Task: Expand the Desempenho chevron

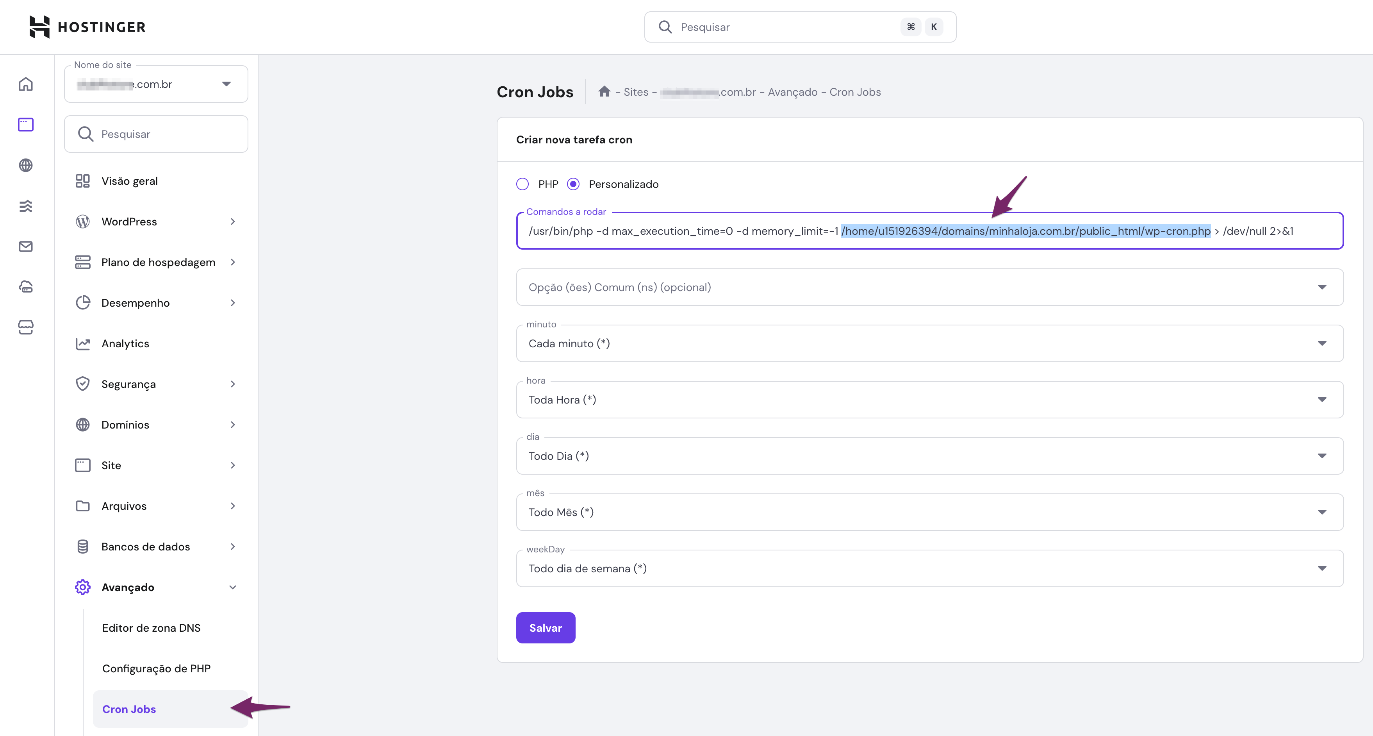Action: click(x=233, y=302)
